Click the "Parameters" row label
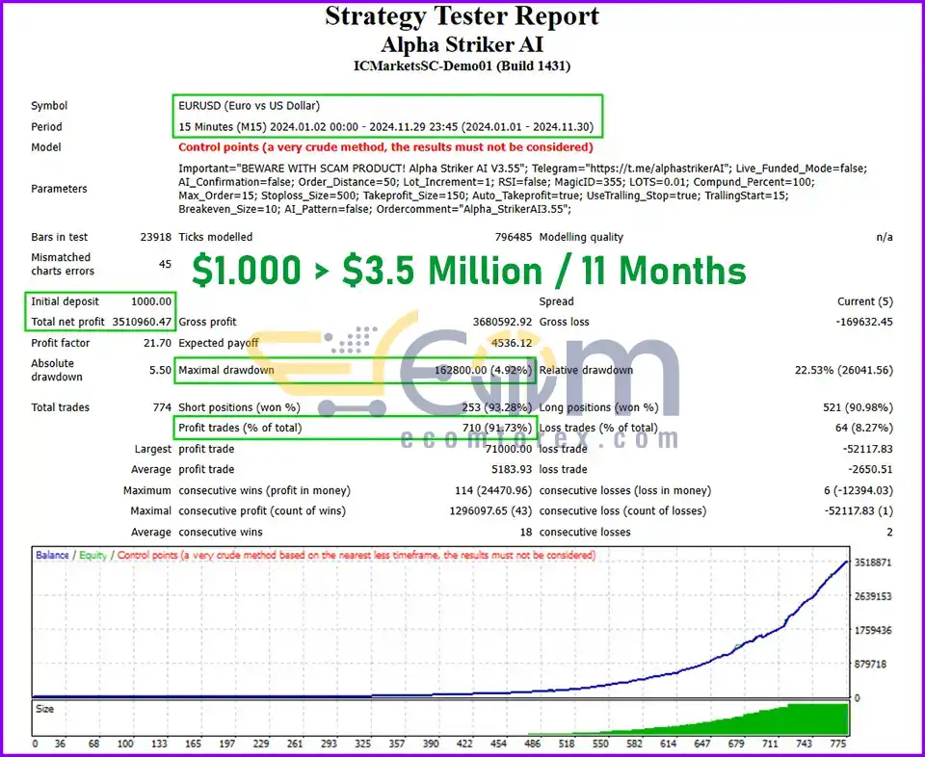 (59, 189)
